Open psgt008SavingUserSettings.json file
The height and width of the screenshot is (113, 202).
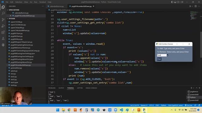point(23,54)
